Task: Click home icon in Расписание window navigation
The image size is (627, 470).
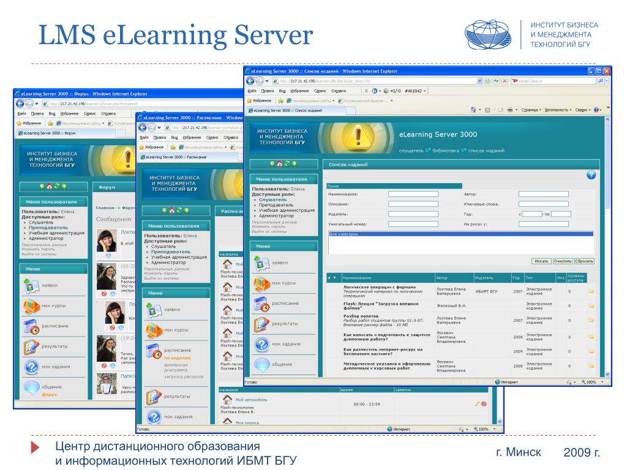Action: pos(171,211)
